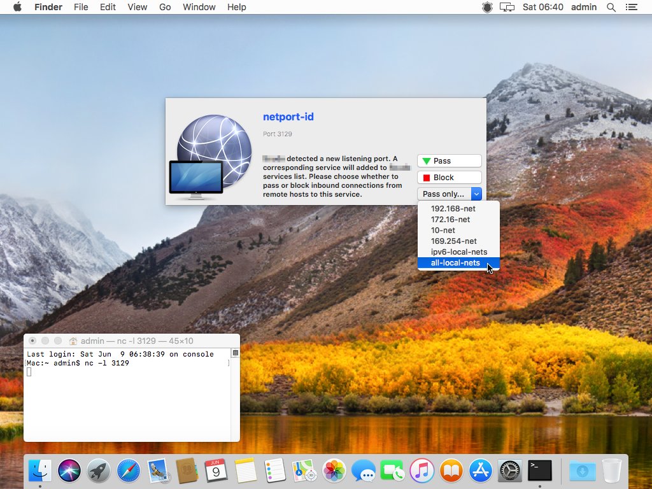Open the Apple menu

coord(17,7)
